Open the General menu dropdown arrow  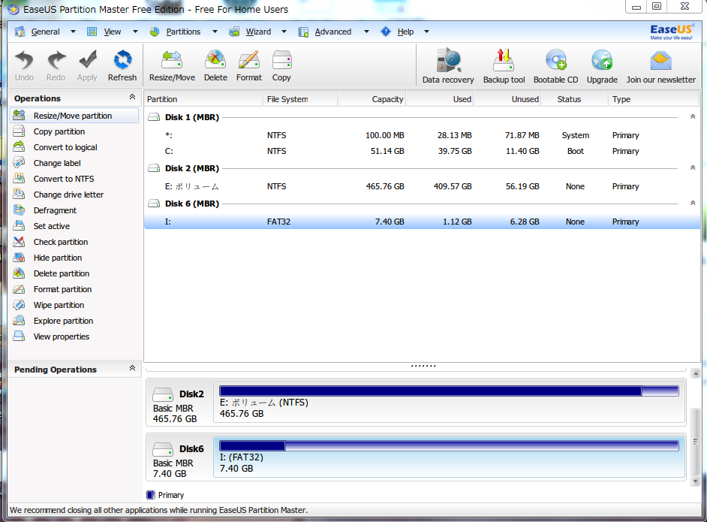[x=73, y=32]
